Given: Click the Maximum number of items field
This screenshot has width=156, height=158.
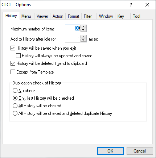Looking at the screenshot, I should pos(73,29).
